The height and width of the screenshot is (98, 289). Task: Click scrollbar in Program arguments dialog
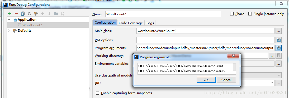234,67
